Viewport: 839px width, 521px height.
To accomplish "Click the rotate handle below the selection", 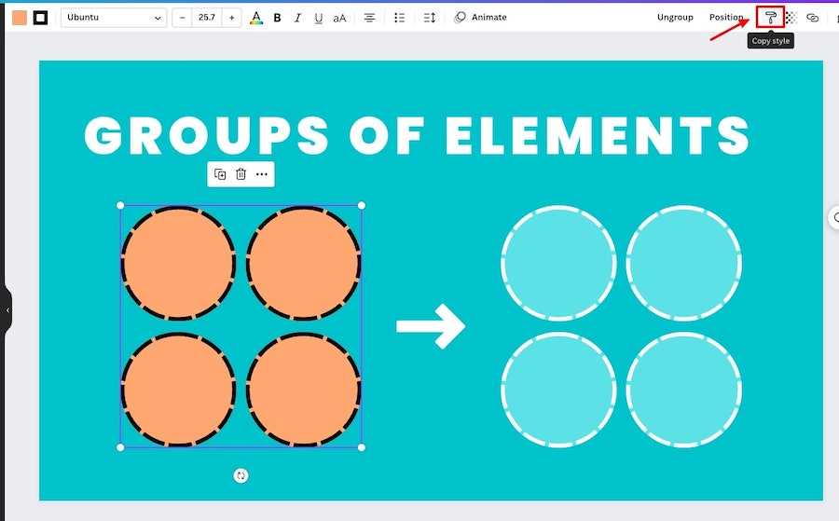I will [241, 476].
